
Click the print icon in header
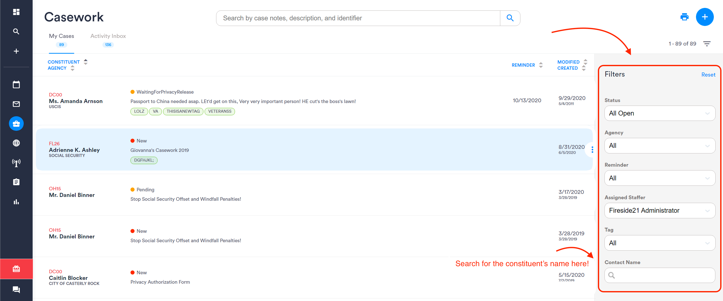[x=684, y=17]
